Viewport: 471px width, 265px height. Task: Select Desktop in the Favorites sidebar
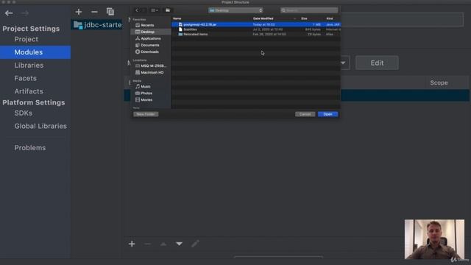[151, 32]
